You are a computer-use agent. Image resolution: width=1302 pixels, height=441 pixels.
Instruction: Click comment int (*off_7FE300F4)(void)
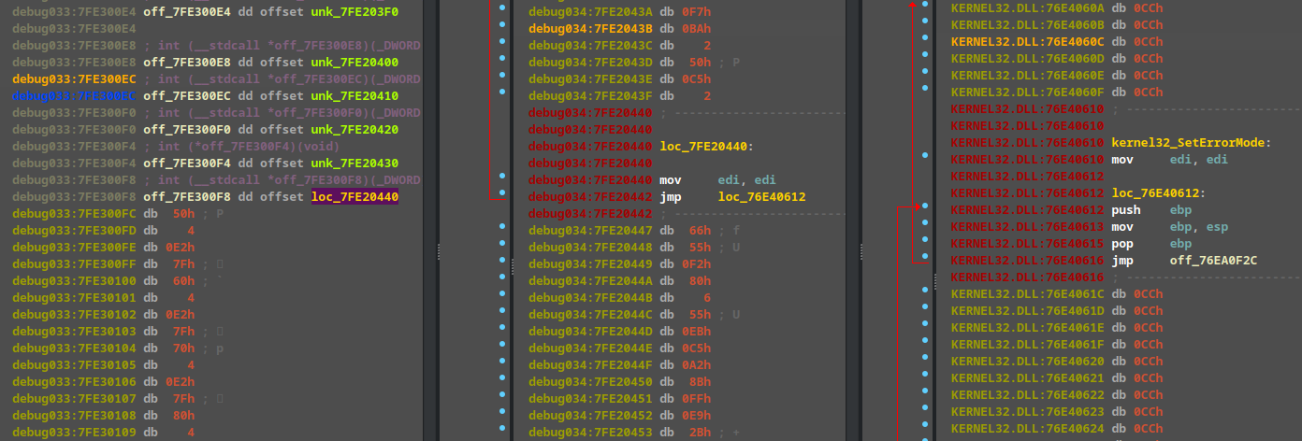pyautogui.click(x=241, y=147)
